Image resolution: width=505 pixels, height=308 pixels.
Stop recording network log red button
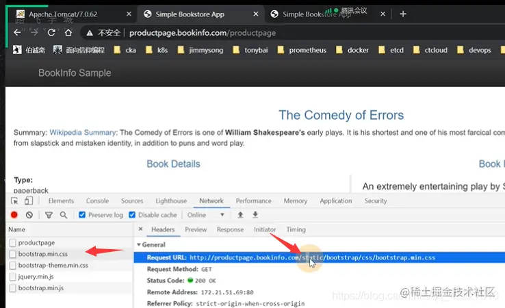[14, 215]
